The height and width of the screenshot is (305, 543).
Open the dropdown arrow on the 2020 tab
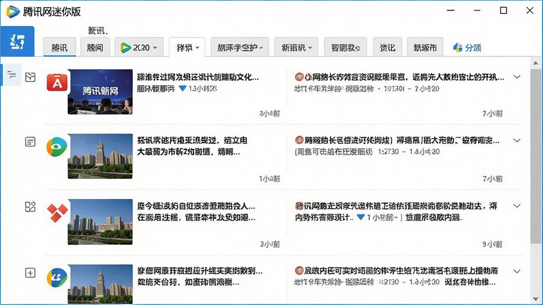pos(155,48)
